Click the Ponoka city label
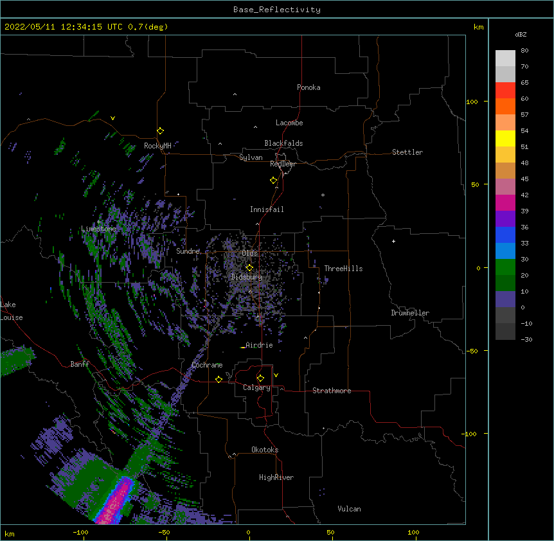The width and height of the screenshot is (554, 541). (308, 87)
